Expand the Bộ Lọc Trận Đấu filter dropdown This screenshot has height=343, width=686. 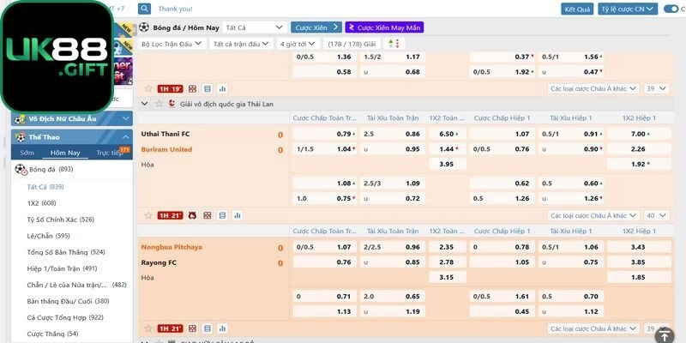tap(171, 43)
